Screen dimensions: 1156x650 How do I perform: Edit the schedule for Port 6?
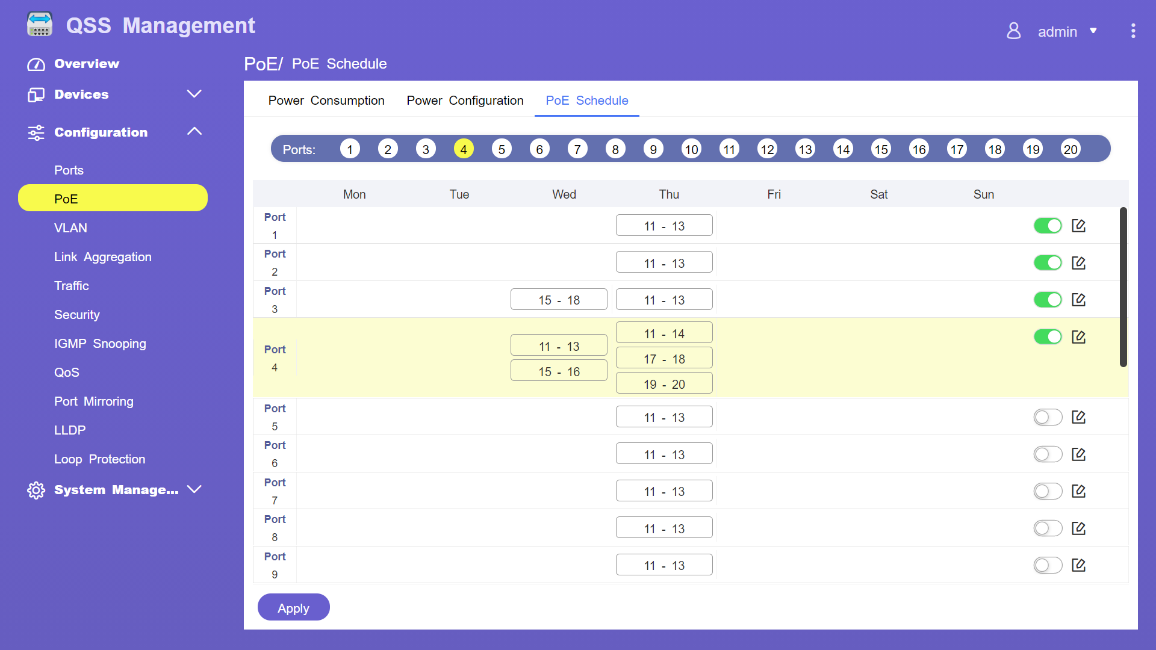pos(1078,454)
